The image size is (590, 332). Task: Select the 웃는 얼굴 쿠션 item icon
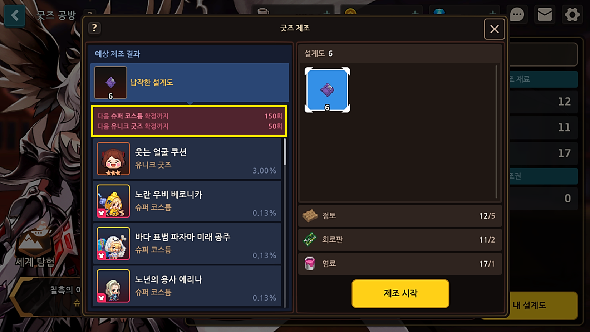113,159
